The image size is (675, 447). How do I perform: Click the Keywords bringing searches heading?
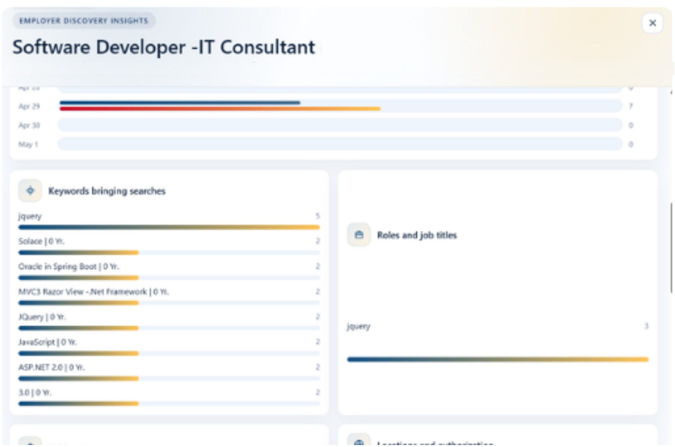[107, 191]
